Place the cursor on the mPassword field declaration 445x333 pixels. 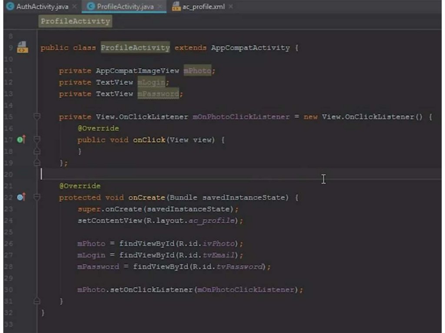158,94
